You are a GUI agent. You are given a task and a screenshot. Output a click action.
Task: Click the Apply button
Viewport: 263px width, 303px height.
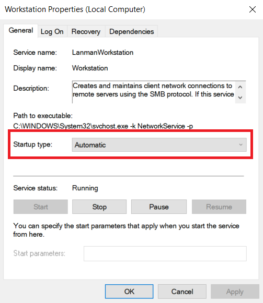click(235, 292)
